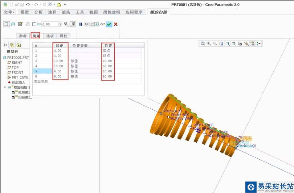Image resolution: width=294 pixels, height=193 pixels.
Task: Click the create or edit sweep section icon
Action: pos(20,24)
